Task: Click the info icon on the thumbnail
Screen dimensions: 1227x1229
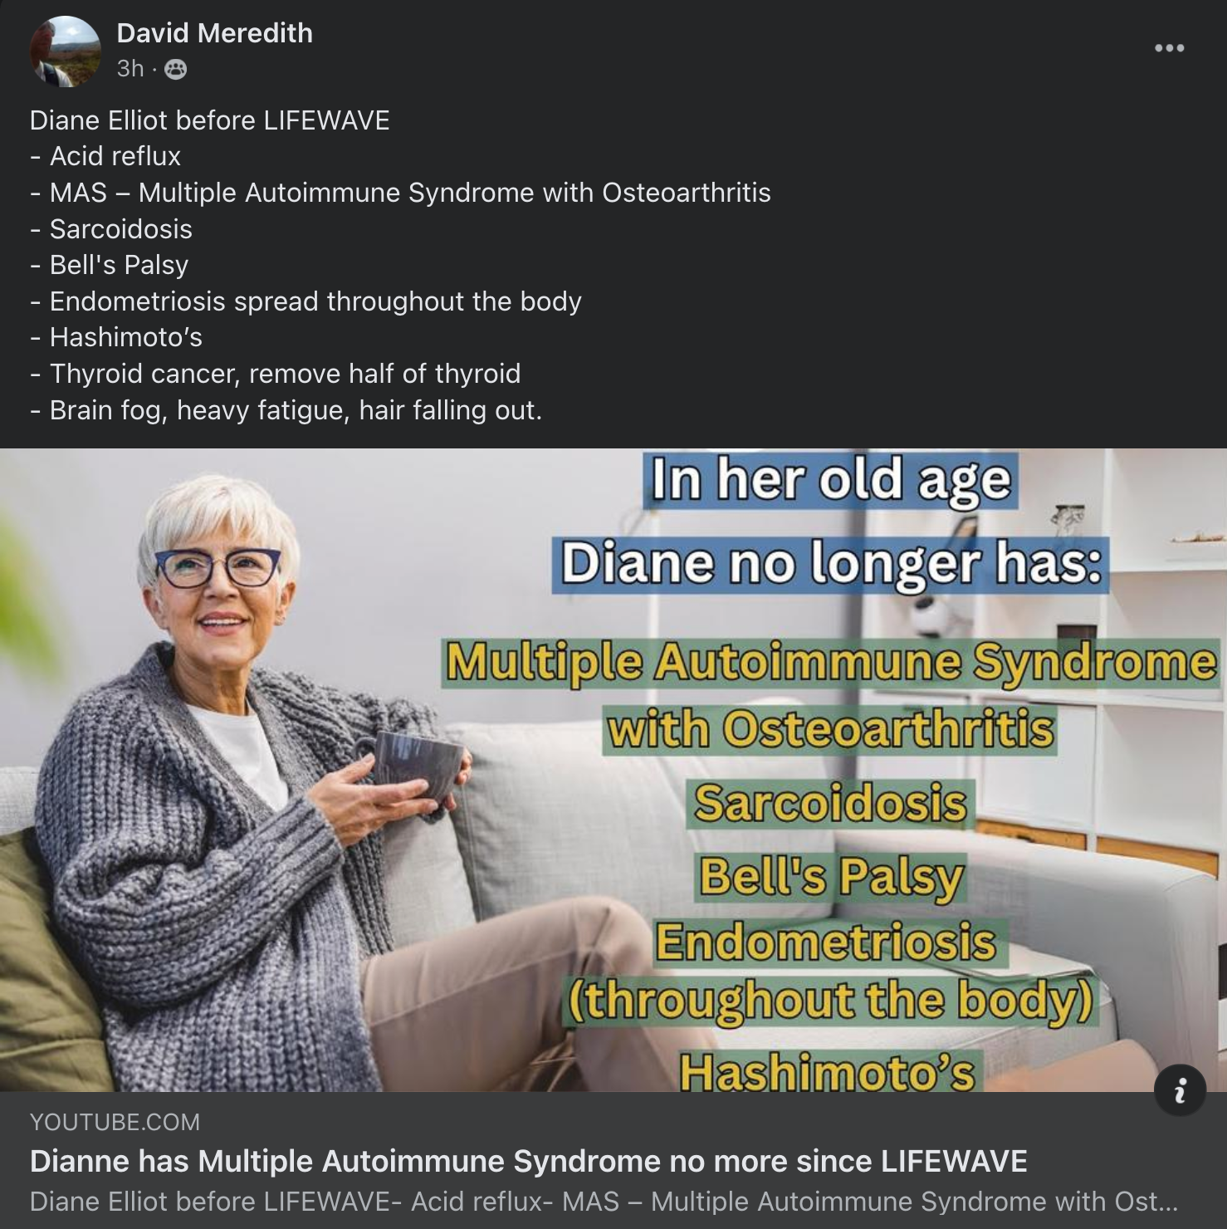Action: [x=1180, y=1089]
